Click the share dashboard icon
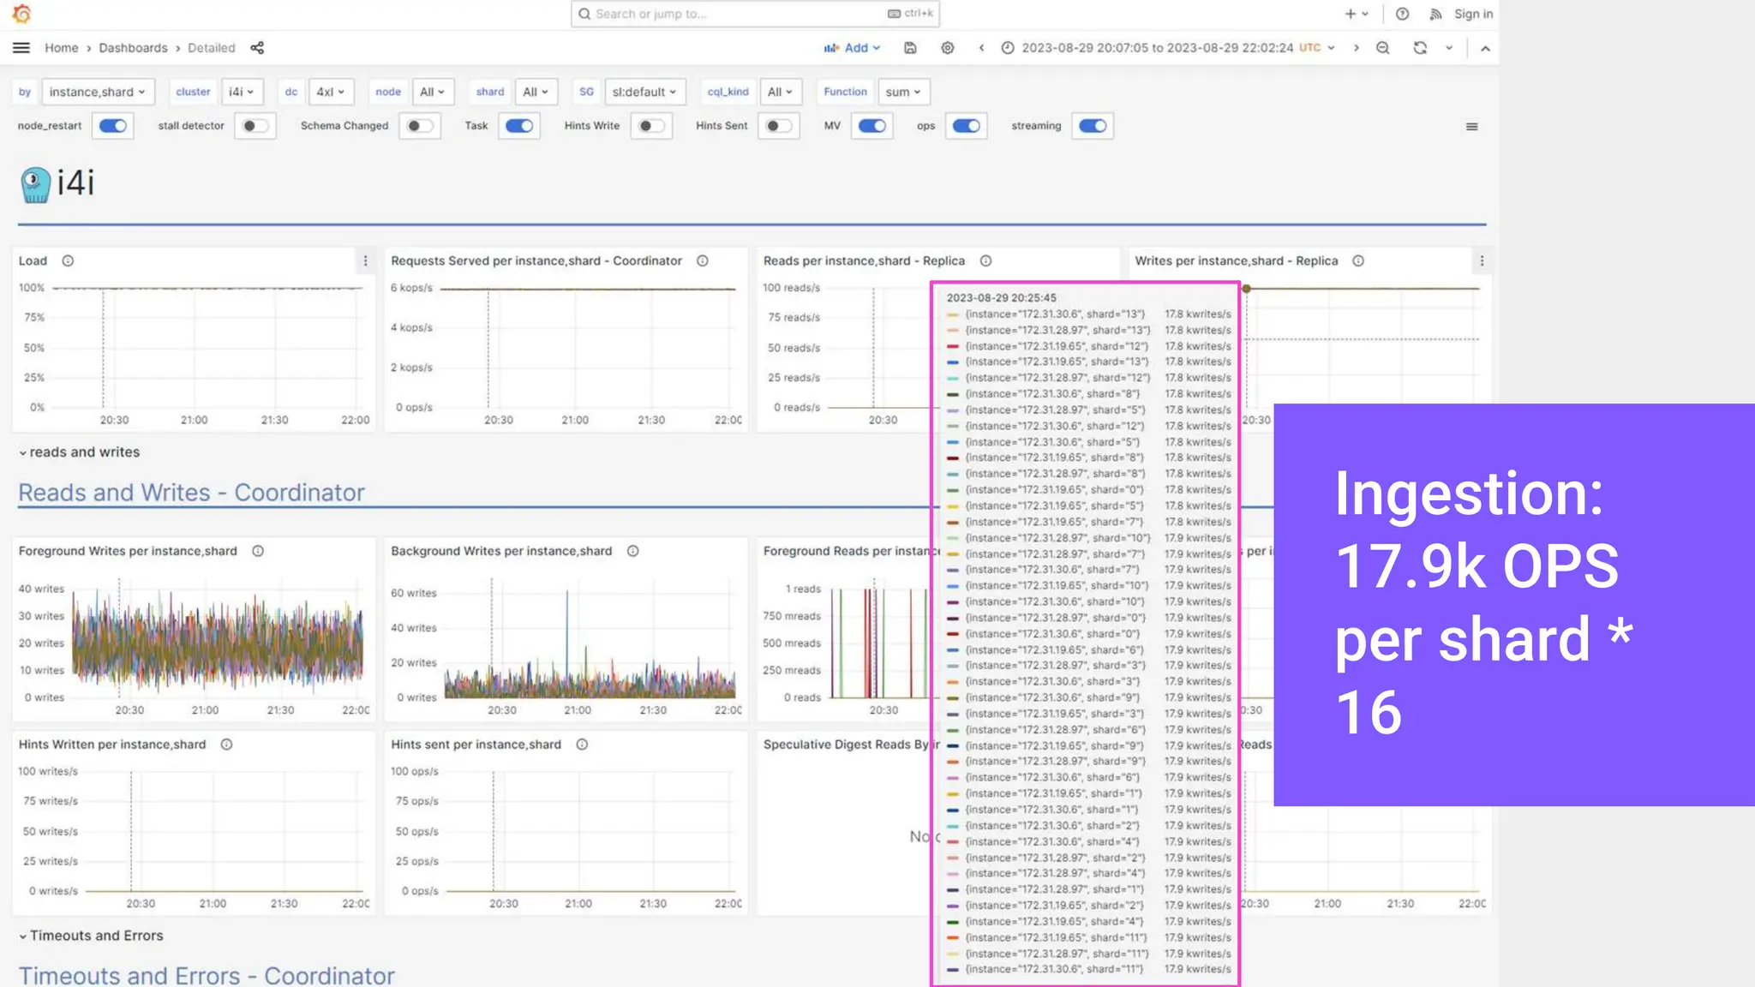Screen dimensions: 1755x987 (257, 48)
